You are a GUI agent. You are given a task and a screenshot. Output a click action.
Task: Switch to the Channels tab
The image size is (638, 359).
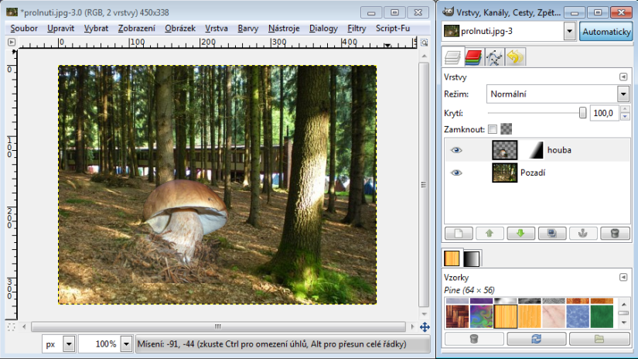(473, 57)
